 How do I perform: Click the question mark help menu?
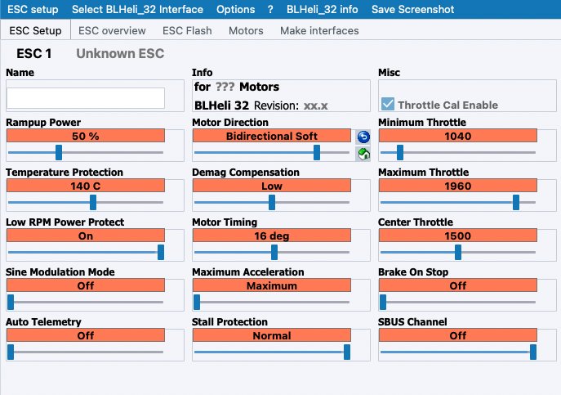click(x=270, y=9)
